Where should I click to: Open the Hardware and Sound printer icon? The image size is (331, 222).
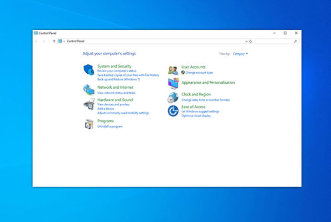pos(89,104)
